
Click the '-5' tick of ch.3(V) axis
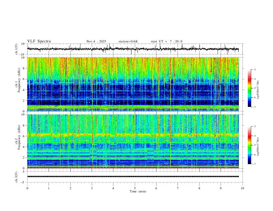coord(23,182)
